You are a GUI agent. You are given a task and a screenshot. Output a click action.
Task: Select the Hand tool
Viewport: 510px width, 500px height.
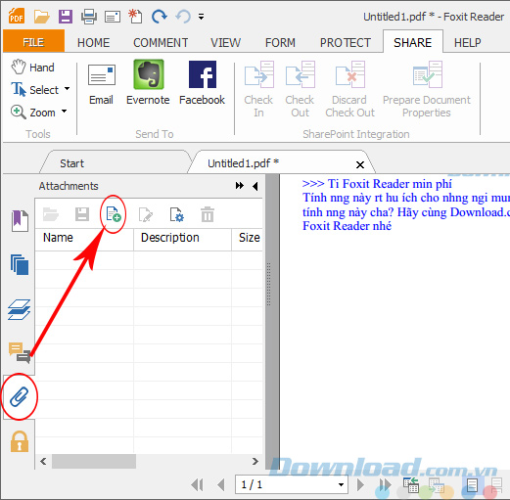tap(32, 68)
